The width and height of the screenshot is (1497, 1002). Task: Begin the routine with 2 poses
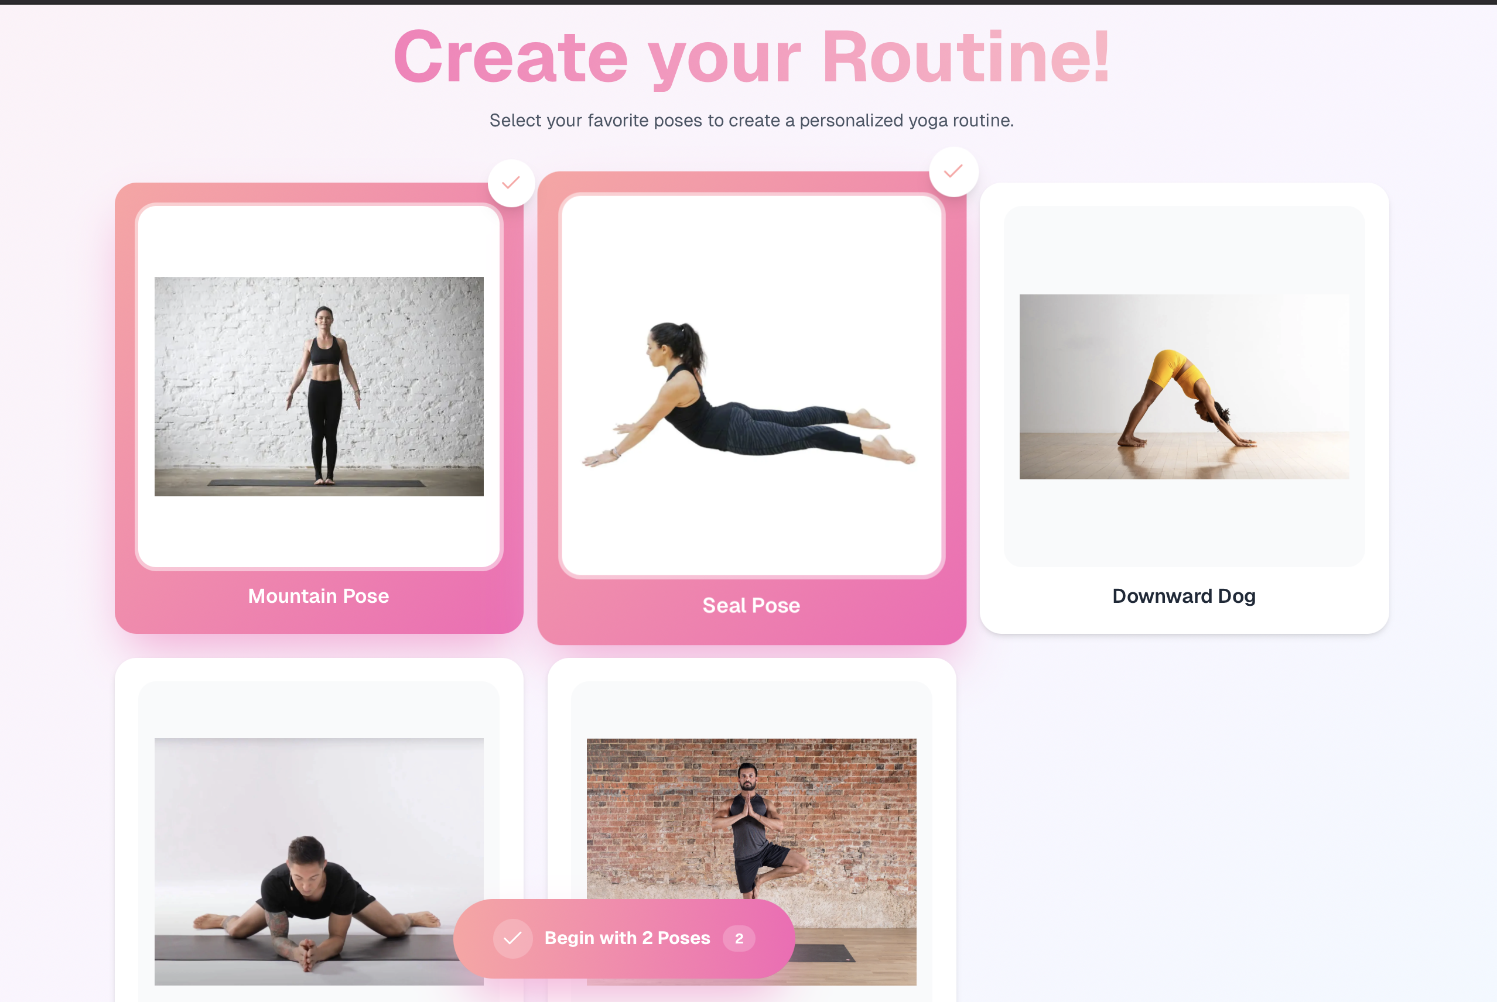624,938
